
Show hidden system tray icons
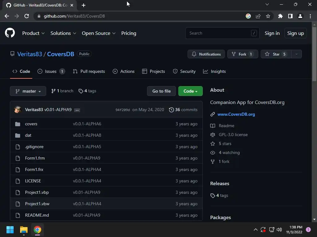[x=255, y=230]
